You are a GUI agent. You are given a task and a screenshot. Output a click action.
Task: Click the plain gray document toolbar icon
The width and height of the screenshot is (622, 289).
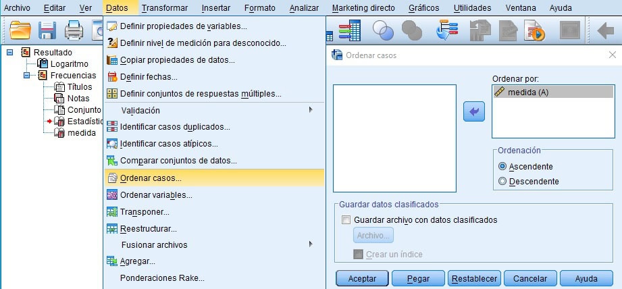click(508, 30)
